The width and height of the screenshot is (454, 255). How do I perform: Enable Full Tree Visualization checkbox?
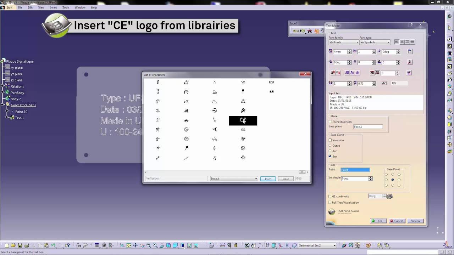[330, 203]
